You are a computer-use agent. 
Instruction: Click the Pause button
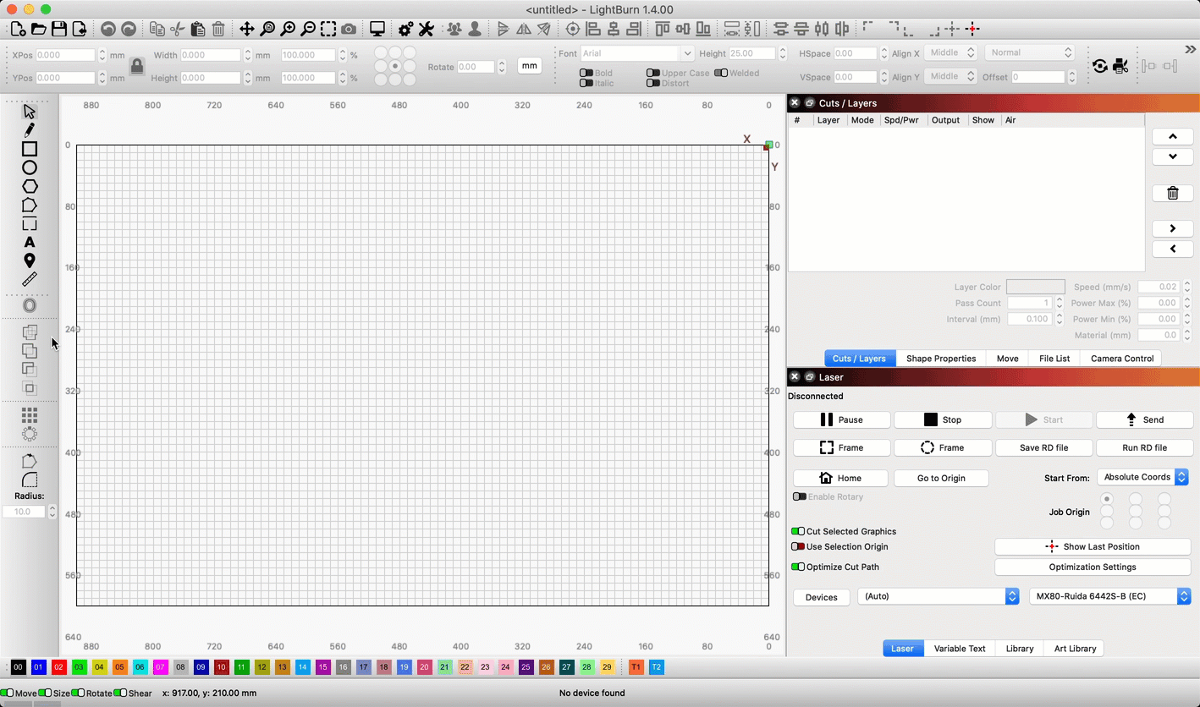[841, 419]
